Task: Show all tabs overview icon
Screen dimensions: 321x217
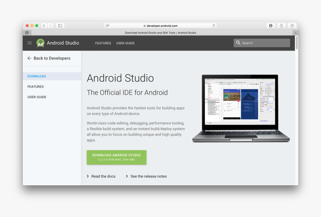Action: 292,26
